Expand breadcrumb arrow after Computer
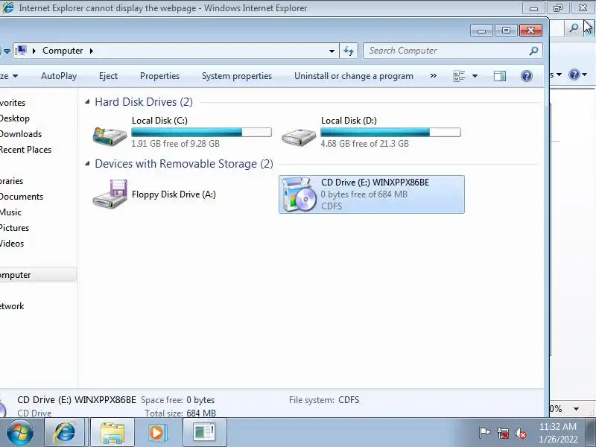 91,51
